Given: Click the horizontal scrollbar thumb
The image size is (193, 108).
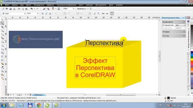Looking at the screenshot, I should click(121, 95).
